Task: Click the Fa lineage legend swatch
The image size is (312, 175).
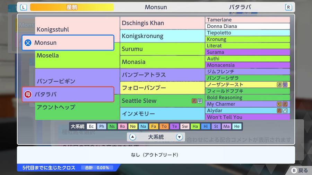Action: point(154,126)
